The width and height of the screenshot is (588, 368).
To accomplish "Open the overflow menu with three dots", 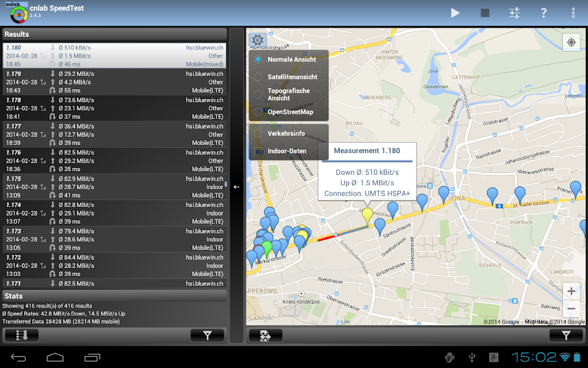I will pos(573,13).
